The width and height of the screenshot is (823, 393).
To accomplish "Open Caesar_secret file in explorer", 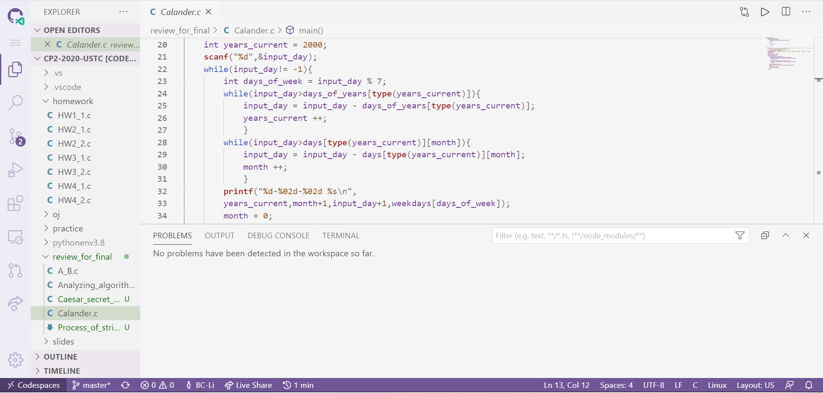I will [86, 299].
